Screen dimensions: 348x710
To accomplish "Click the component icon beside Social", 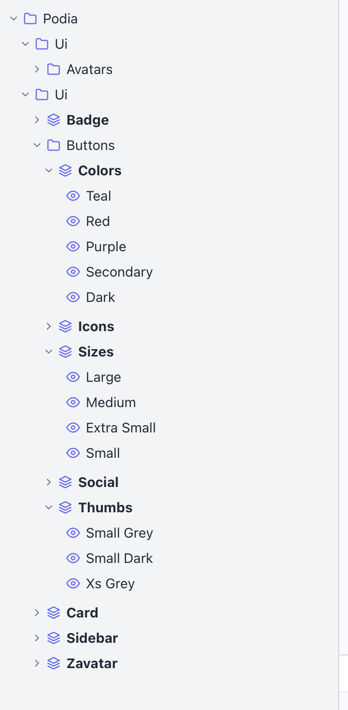I will pyautogui.click(x=65, y=482).
